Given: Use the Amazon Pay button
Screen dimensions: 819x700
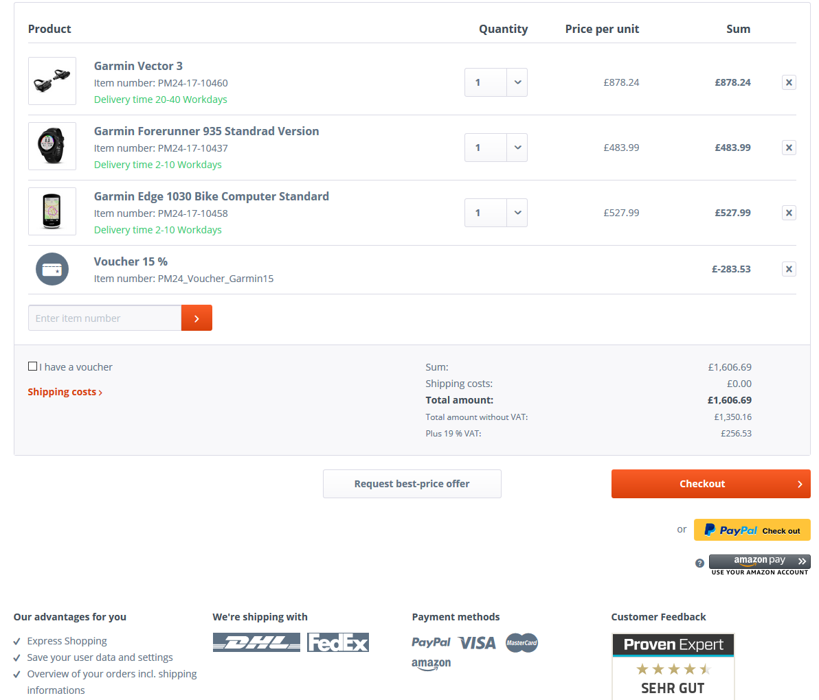Looking at the screenshot, I should tap(759, 561).
